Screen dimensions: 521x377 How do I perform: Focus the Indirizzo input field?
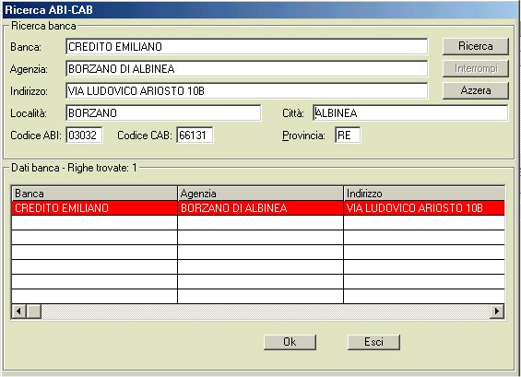click(246, 90)
